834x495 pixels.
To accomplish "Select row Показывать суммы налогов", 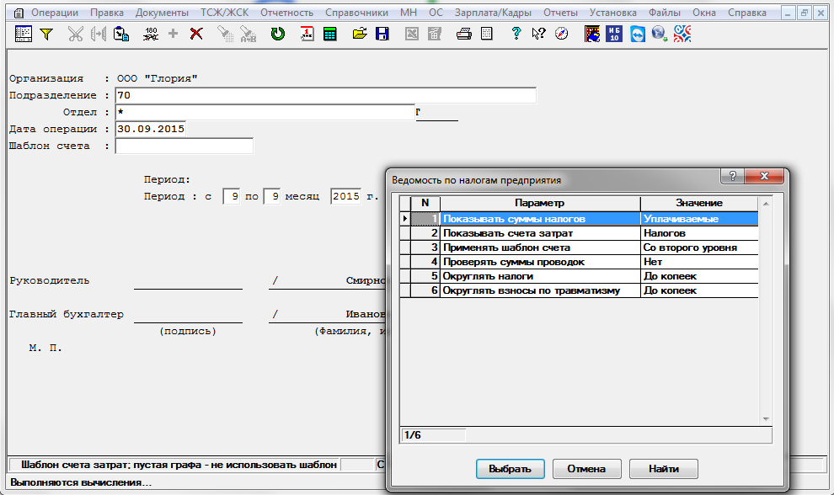I will (x=579, y=219).
